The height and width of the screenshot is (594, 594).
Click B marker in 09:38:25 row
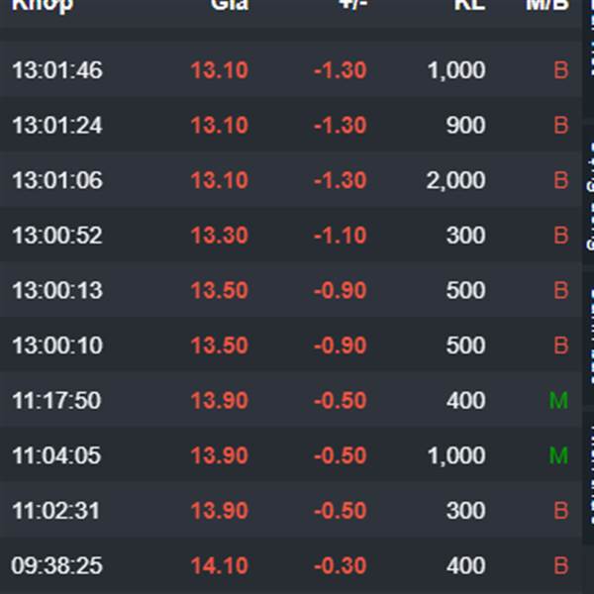561,565
